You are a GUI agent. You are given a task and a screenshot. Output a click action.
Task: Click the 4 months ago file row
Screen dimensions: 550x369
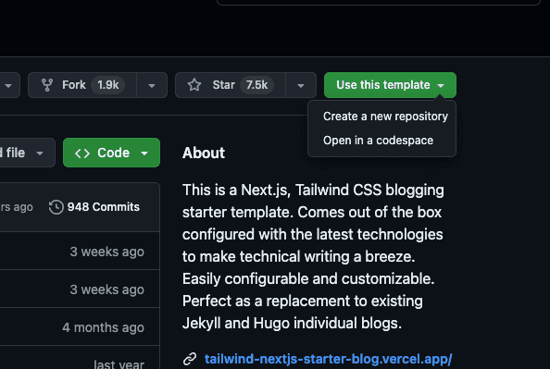point(80,327)
